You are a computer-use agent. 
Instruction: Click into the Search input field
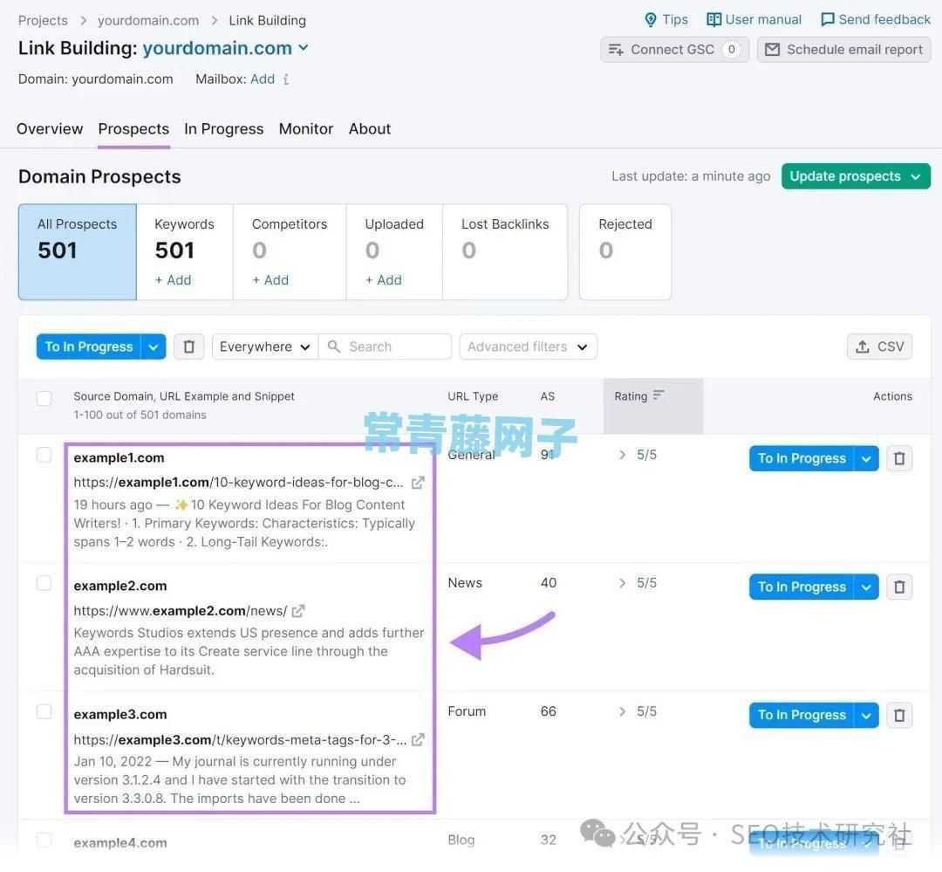tap(386, 347)
